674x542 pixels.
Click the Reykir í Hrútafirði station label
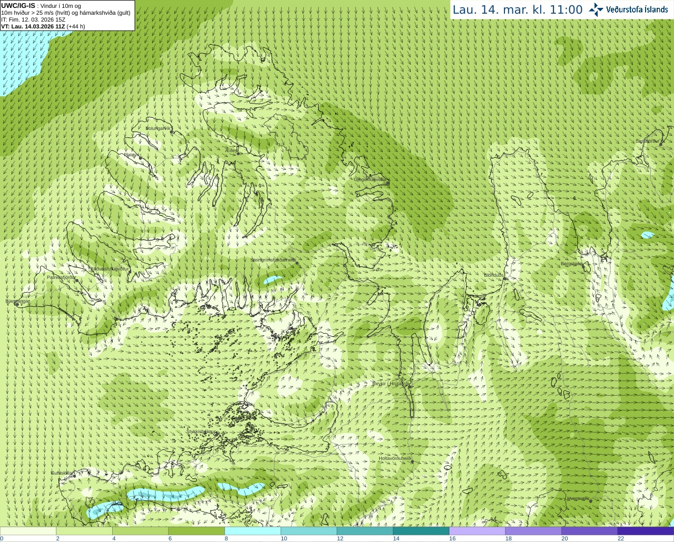tap(391, 384)
